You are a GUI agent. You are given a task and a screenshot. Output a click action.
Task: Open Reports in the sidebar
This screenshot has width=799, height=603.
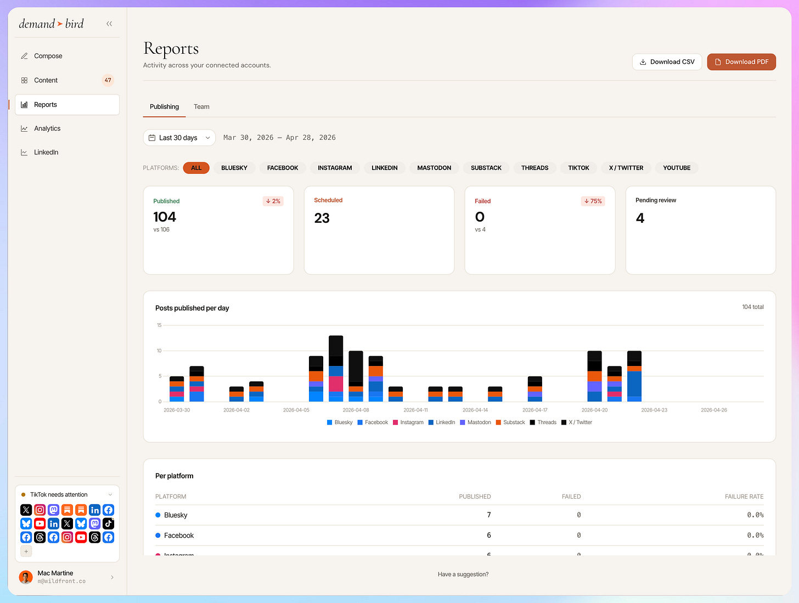point(67,105)
